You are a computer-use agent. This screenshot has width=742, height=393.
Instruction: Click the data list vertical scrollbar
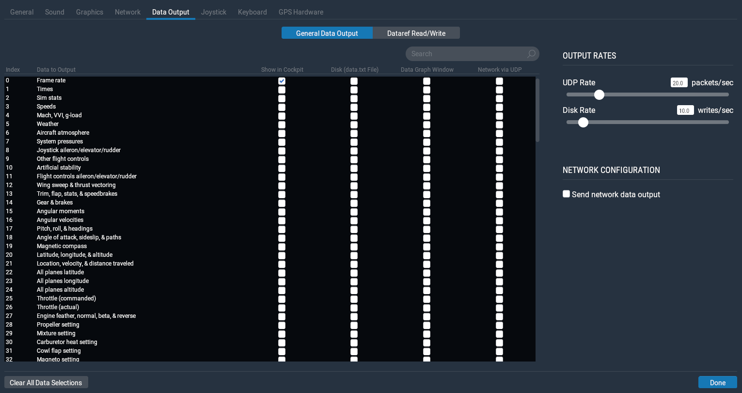tap(537, 110)
